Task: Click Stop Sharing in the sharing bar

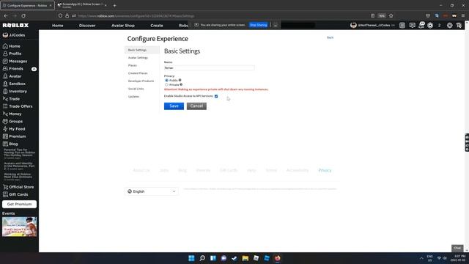Action: coord(259,25)
